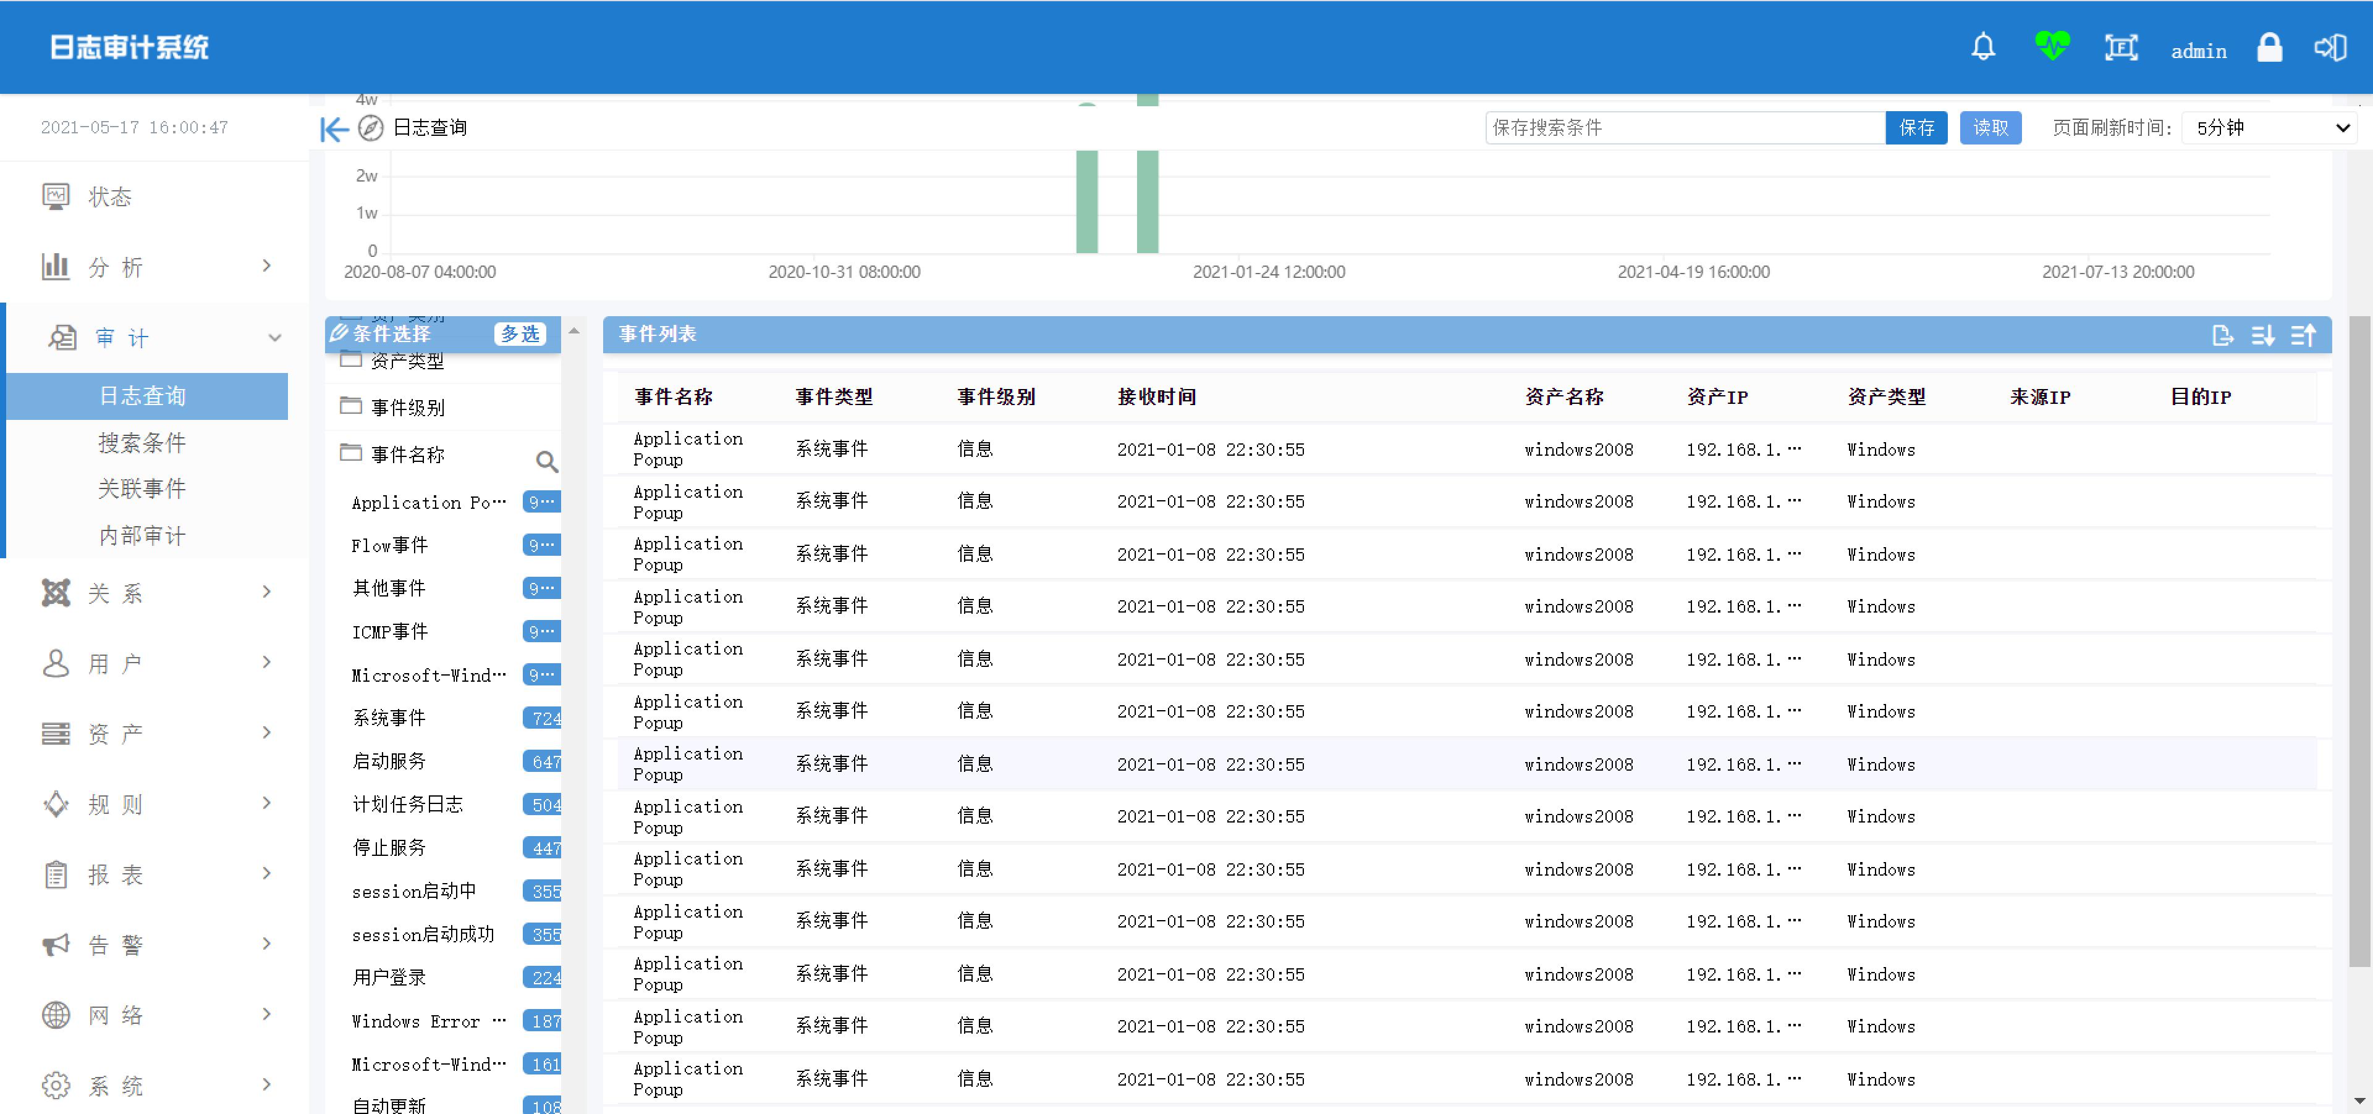
Task: Click the 资产IP column header
Action: (1717, 397)
